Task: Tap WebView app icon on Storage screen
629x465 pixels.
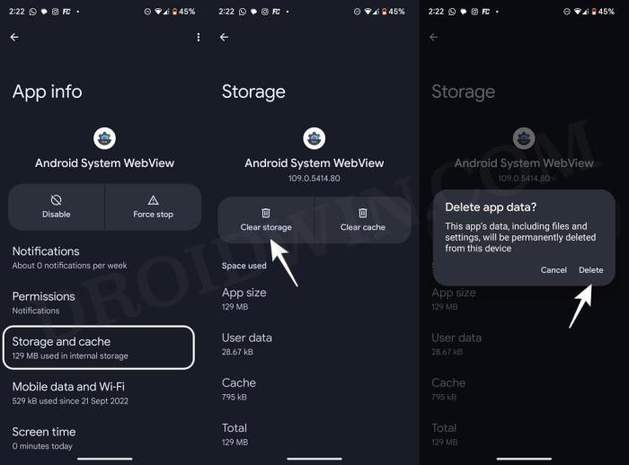Action: [314, 138]
